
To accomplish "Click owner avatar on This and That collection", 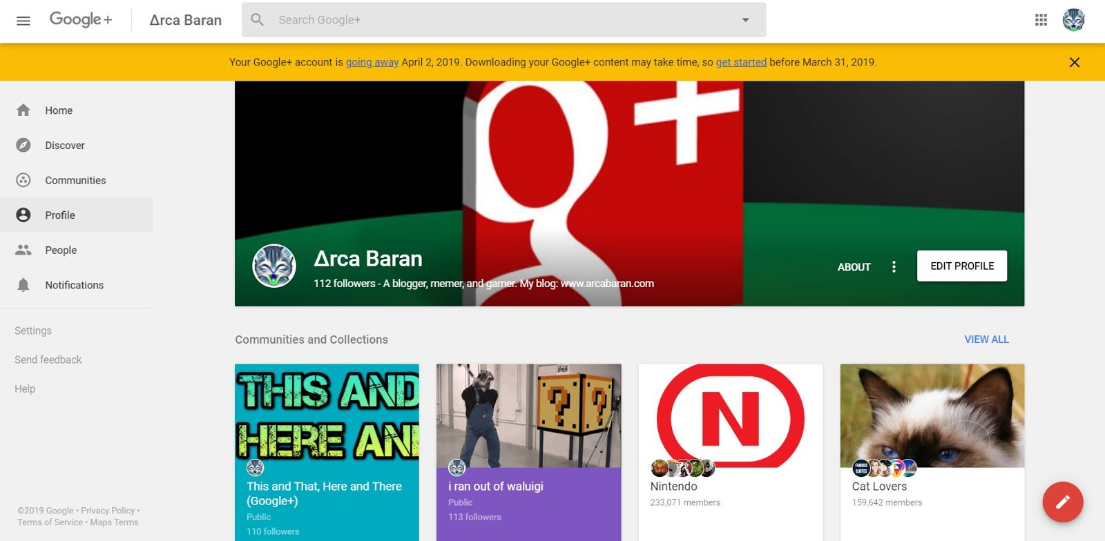I will (255, 468).
